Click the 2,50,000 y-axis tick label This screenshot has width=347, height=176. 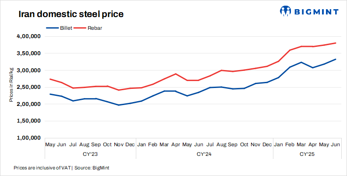[29, 87]
